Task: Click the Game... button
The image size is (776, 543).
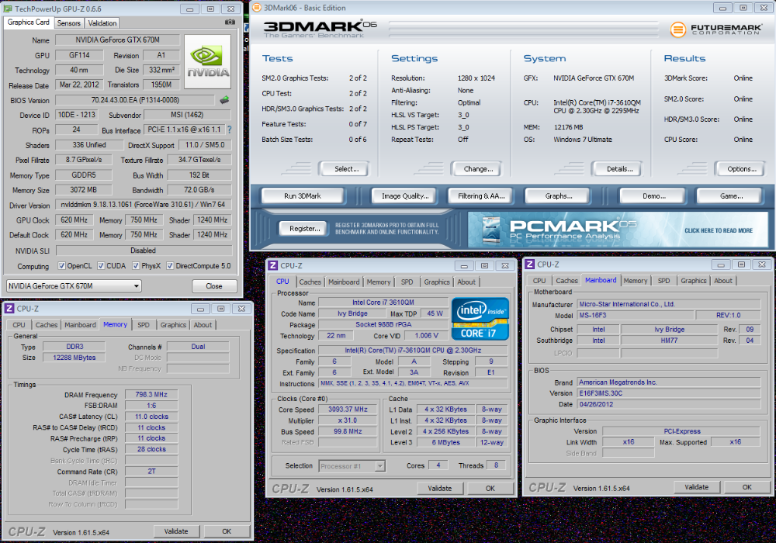Action: pos(731,195)
